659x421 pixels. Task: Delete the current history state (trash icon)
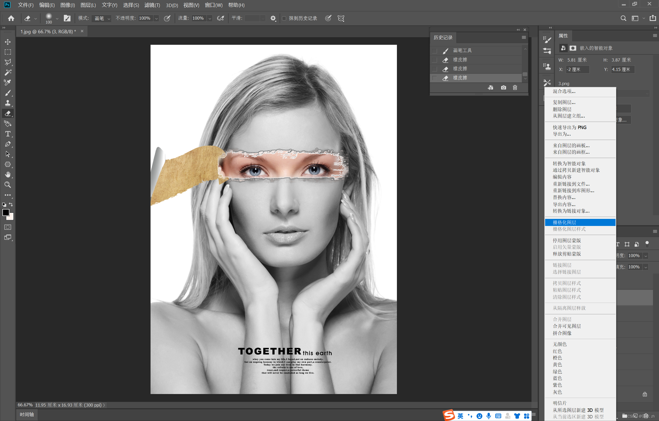tap(515, 88)
